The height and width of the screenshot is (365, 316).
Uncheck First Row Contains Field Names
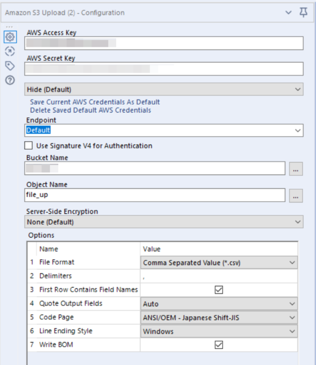(x=219, y=290)
